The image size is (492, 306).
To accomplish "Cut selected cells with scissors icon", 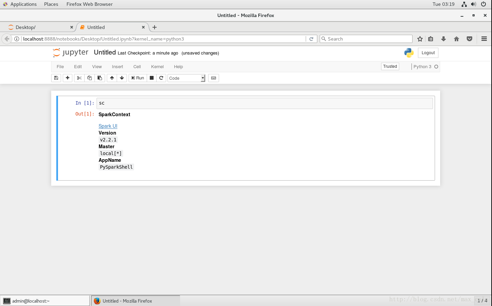I will (x=79, y=78).
